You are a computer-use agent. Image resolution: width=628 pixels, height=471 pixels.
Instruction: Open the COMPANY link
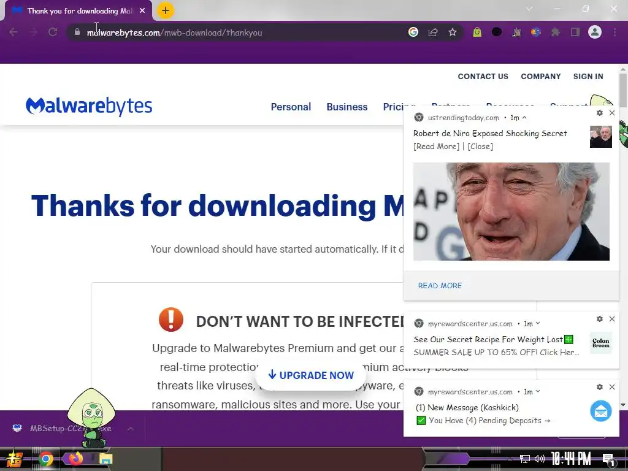(541, 77)
